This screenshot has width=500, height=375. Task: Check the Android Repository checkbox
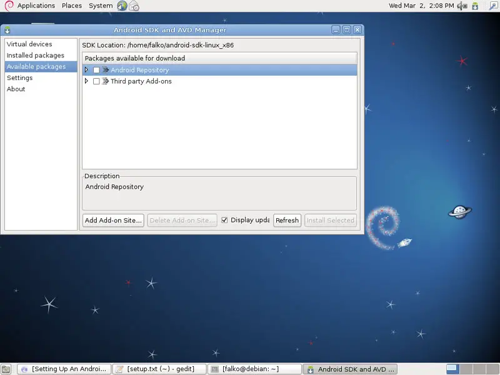[96, 70]
